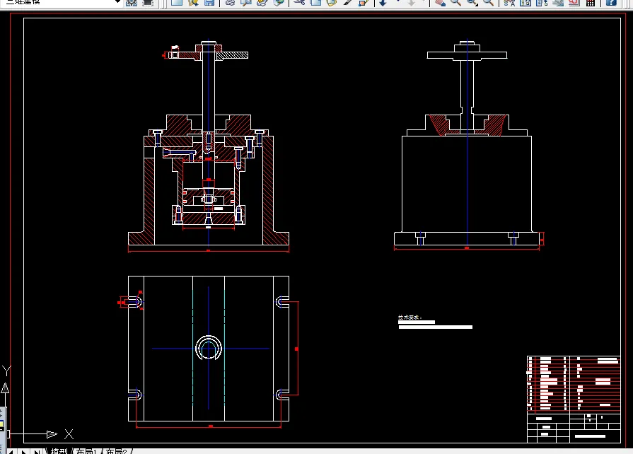
Task: Click the Zoom Realtime magnifier icon
Action: click(455, 2)
